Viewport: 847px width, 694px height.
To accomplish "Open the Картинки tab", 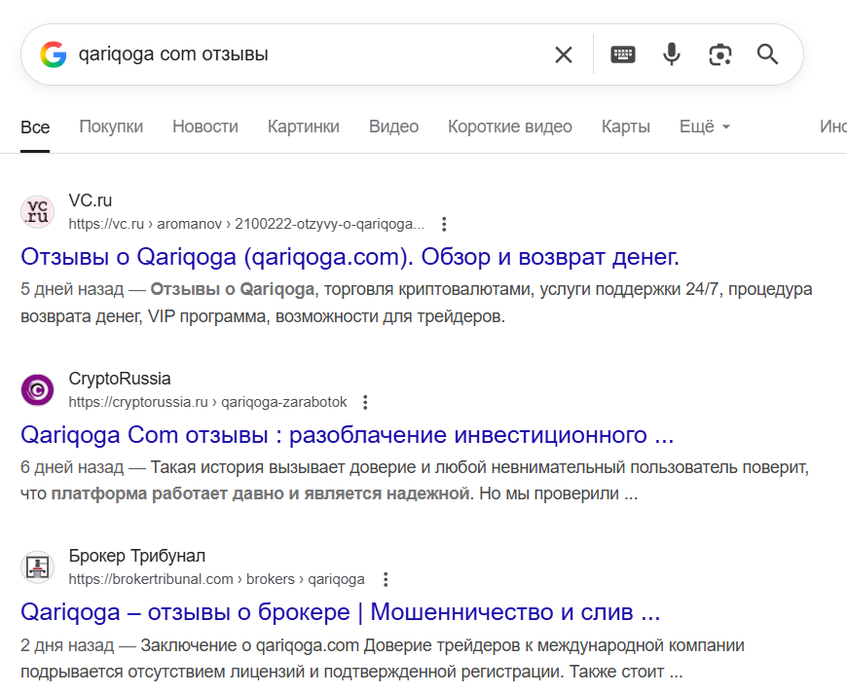I will 304,127.
